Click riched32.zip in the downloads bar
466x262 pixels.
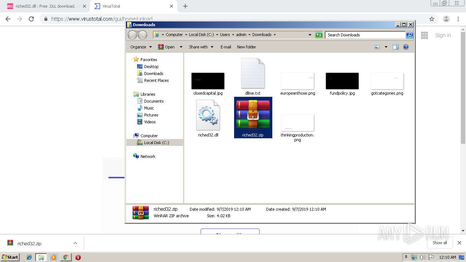point(29,243)
